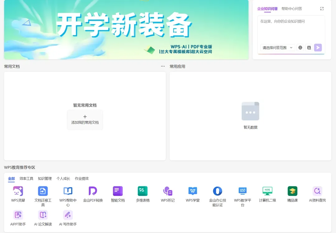
Task: Click the 常用文档 section heading
Action: [x=12, y=67]
